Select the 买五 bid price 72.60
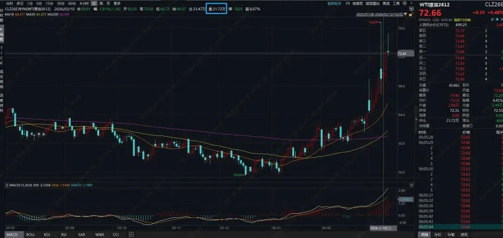503x238 pixels. point(460,79)
